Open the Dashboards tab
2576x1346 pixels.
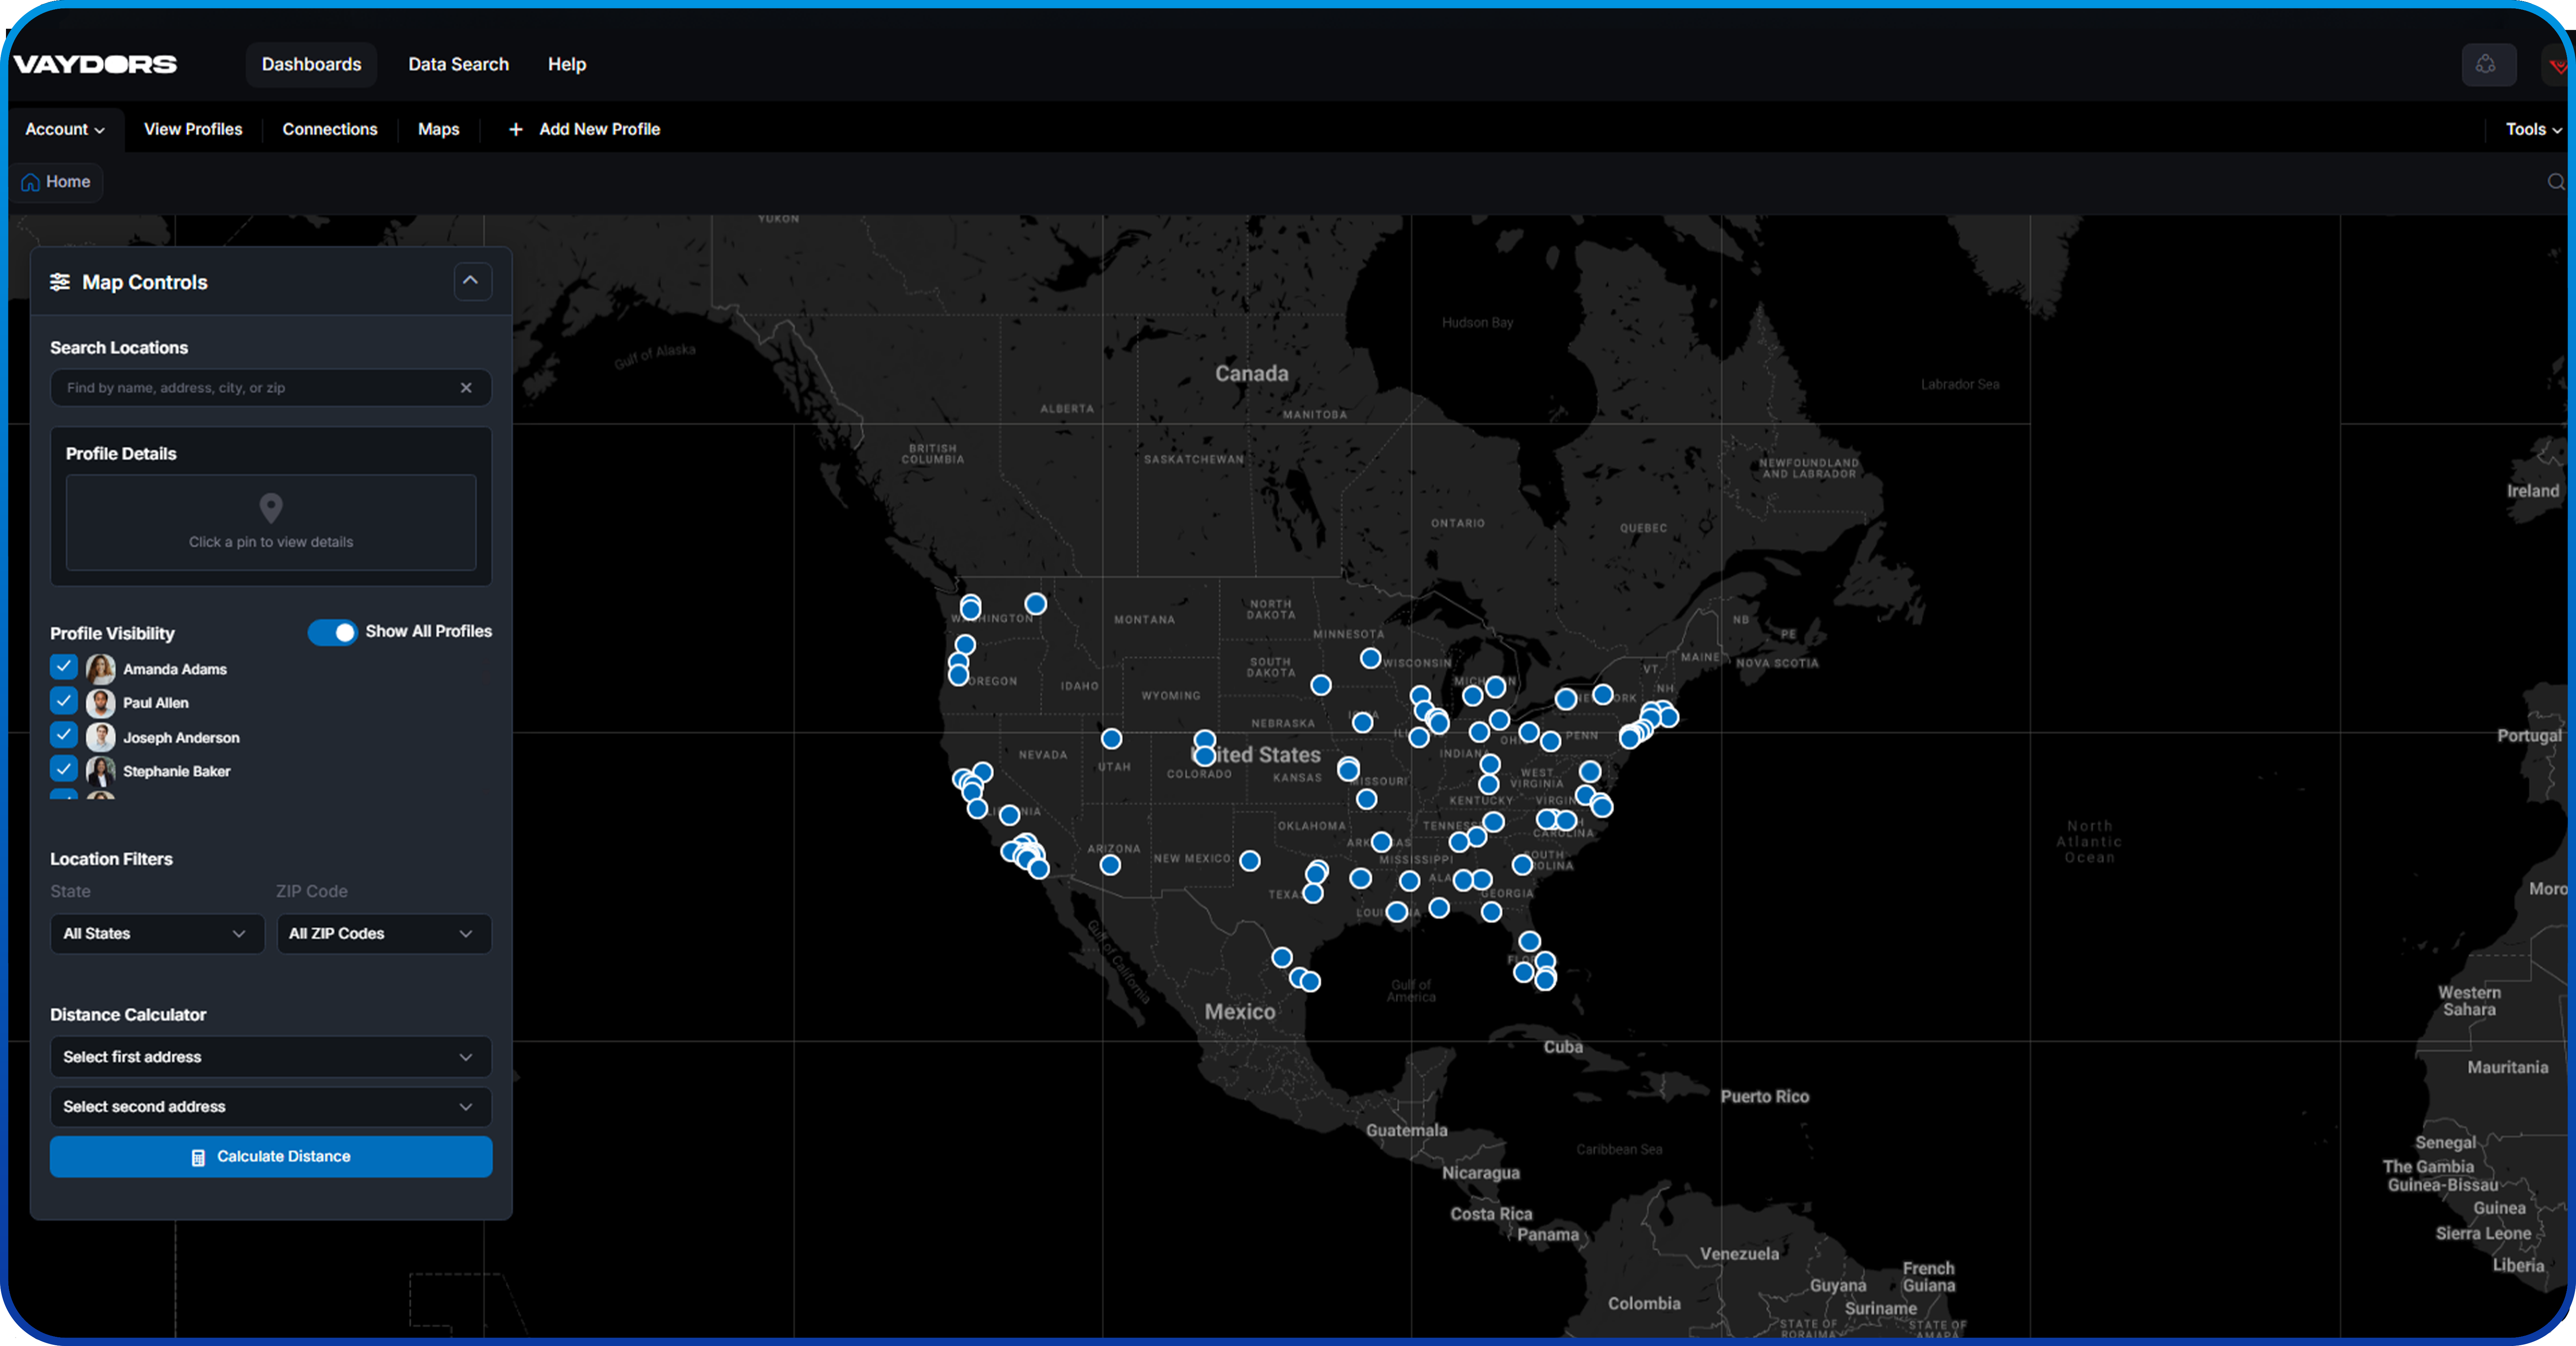tap(312, 65)
